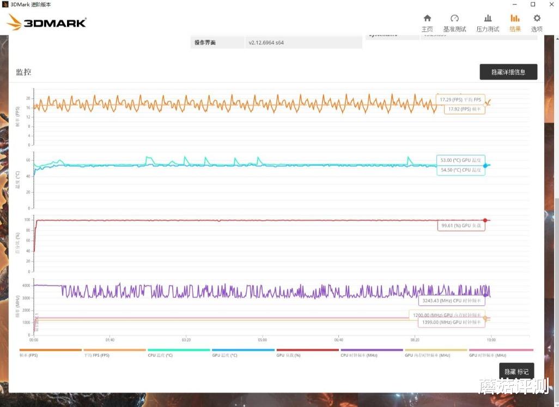Toggle the GPU 负载 (%) legend item

(307, 353)
